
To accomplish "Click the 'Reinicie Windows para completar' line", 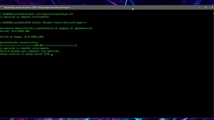I will [x=30, y=51].
